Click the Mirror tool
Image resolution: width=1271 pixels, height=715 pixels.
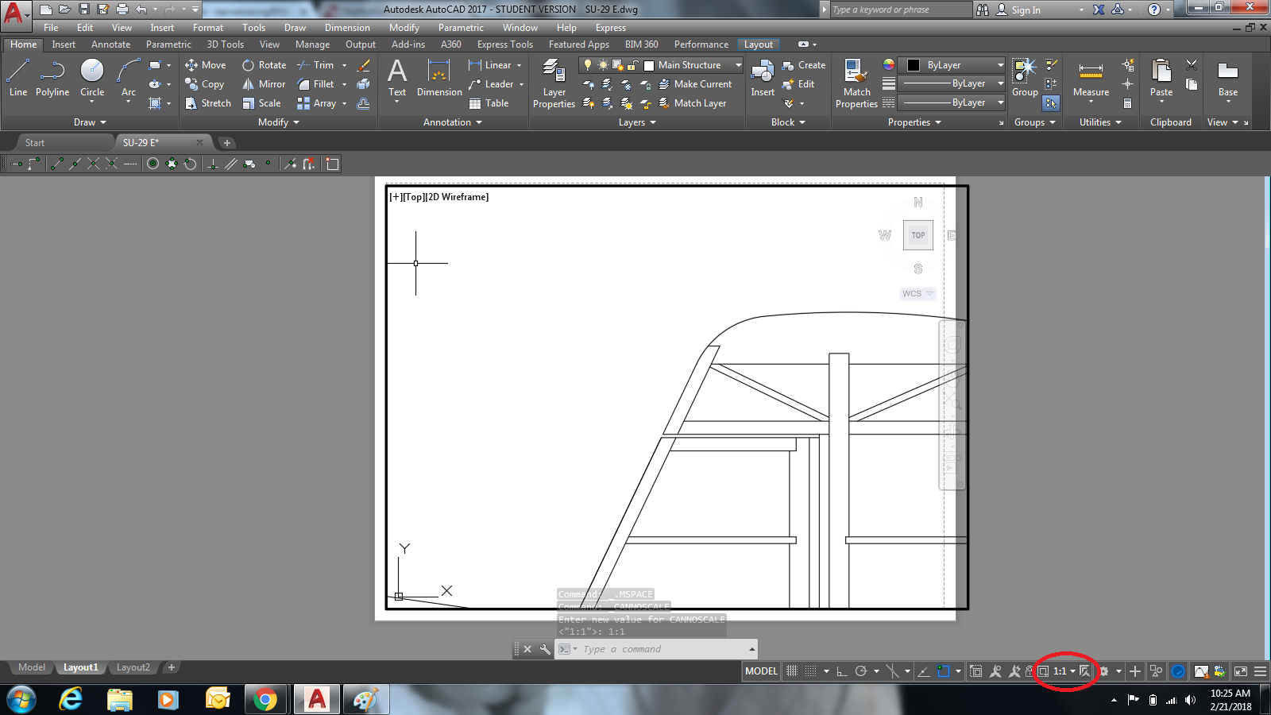[x=264, y=84]
